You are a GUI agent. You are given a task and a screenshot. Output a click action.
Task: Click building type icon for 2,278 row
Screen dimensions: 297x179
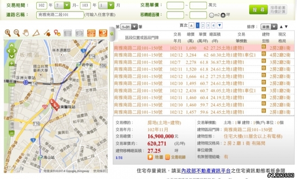click(264, 61)
